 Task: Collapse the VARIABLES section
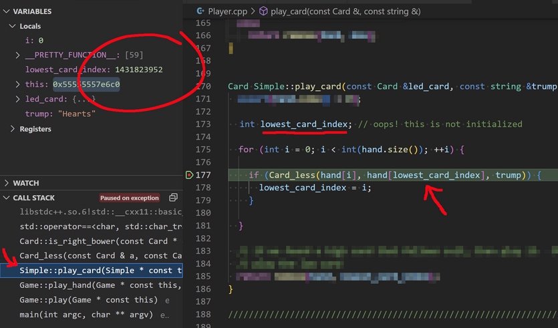tap(7, 11)
